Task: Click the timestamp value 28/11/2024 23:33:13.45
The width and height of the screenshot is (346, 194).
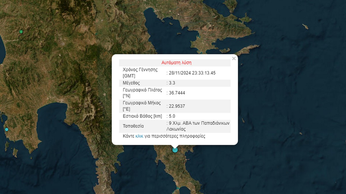Action: [192, 73]
